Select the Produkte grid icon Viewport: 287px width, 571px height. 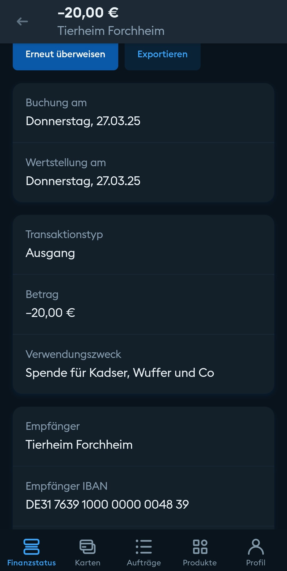(200, 547)
